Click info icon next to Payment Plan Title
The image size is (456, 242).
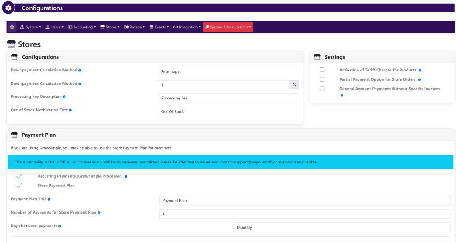49,199
